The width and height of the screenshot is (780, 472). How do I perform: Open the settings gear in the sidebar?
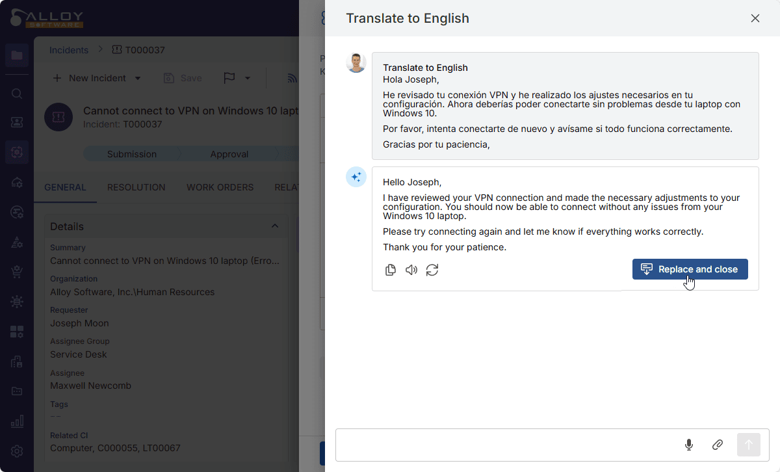point(17,451)
